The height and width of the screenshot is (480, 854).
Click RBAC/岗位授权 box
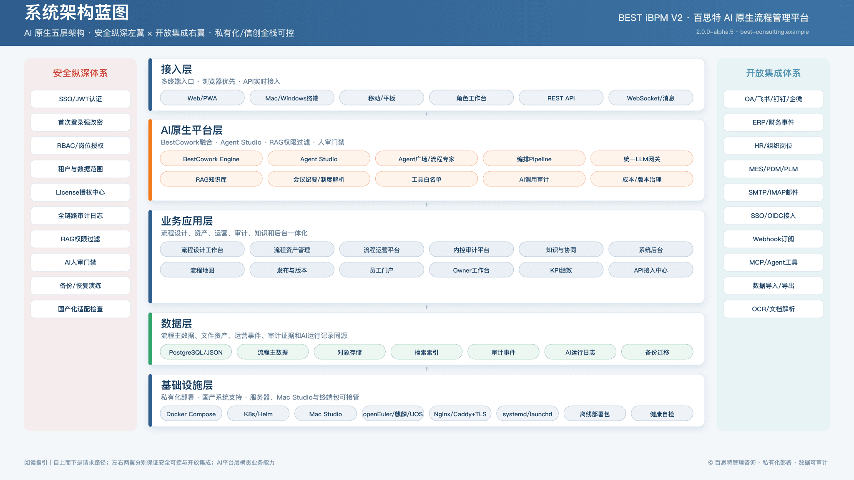coord(80,145)
